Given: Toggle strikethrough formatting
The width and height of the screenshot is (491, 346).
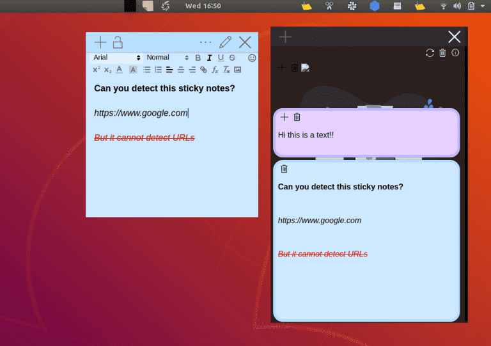Looking at the screenshot, I should click(232, 58).
